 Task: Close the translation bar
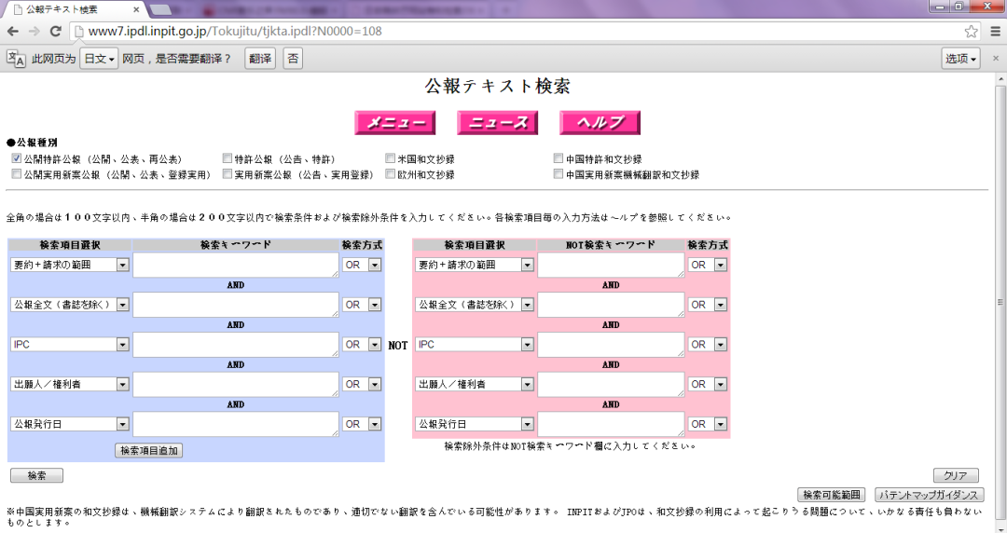(x=996, y=59)
